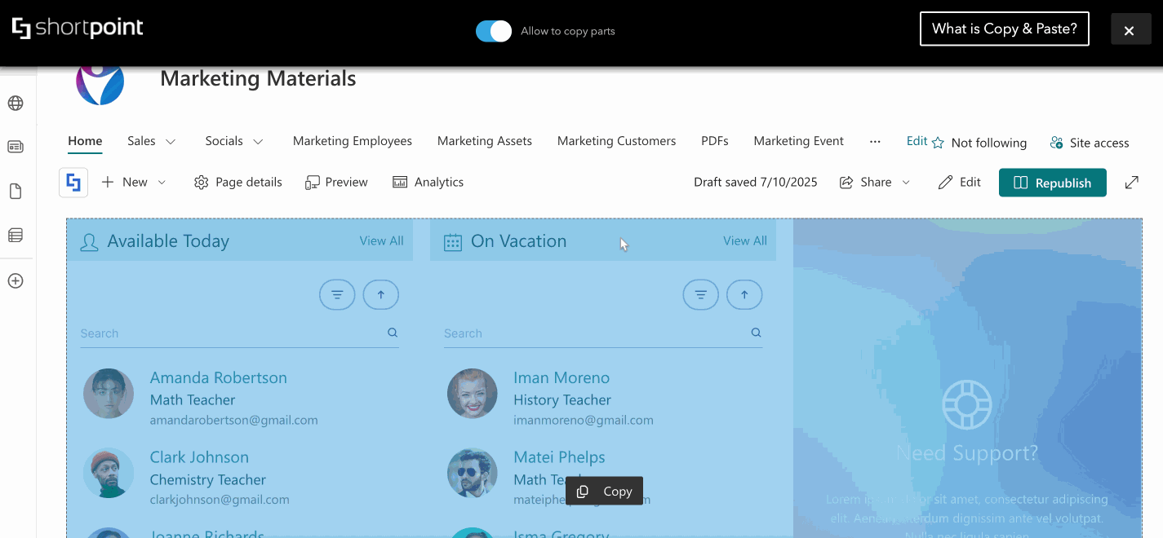Screen dimensions: 1163x538
Task: Open the Marketing Event navigation item
Action: coord(799,141)
